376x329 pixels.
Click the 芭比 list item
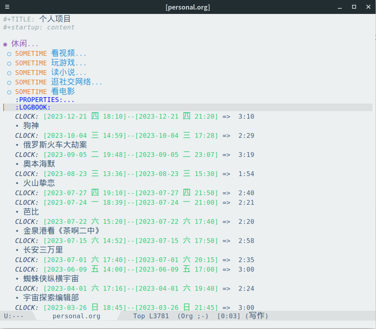31,212
